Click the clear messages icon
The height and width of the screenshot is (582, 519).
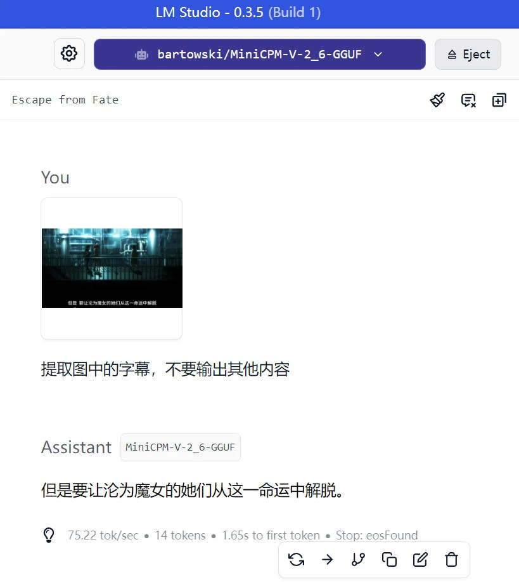[x=468, y=100]
